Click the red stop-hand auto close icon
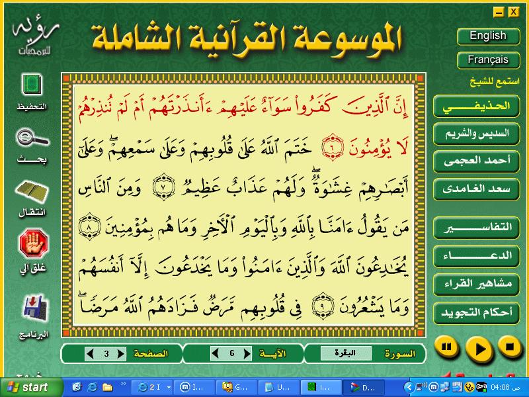Screen dimensions: 529x397 point(33,243)
